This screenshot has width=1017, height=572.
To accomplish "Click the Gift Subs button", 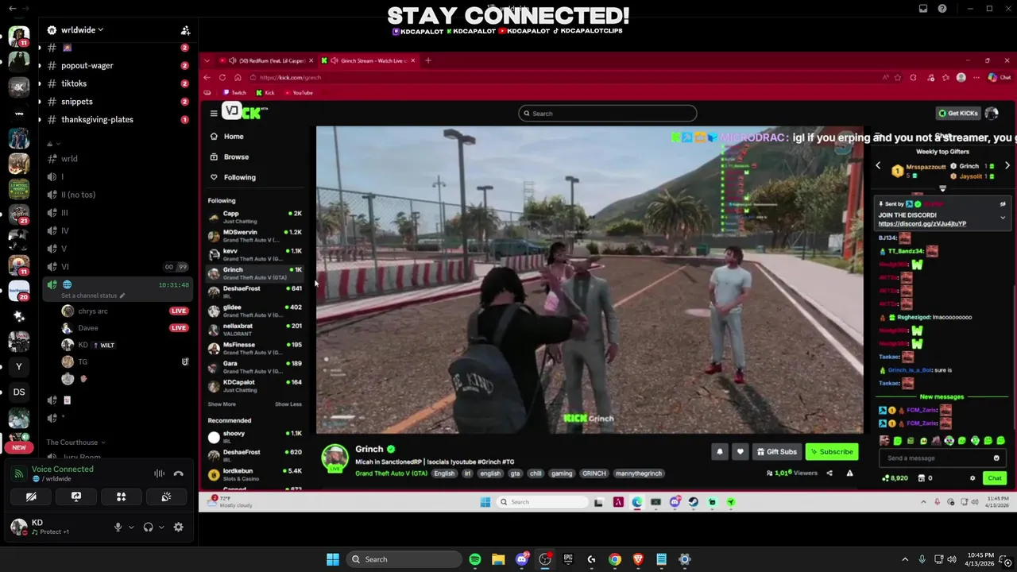I will pos(776,451).
